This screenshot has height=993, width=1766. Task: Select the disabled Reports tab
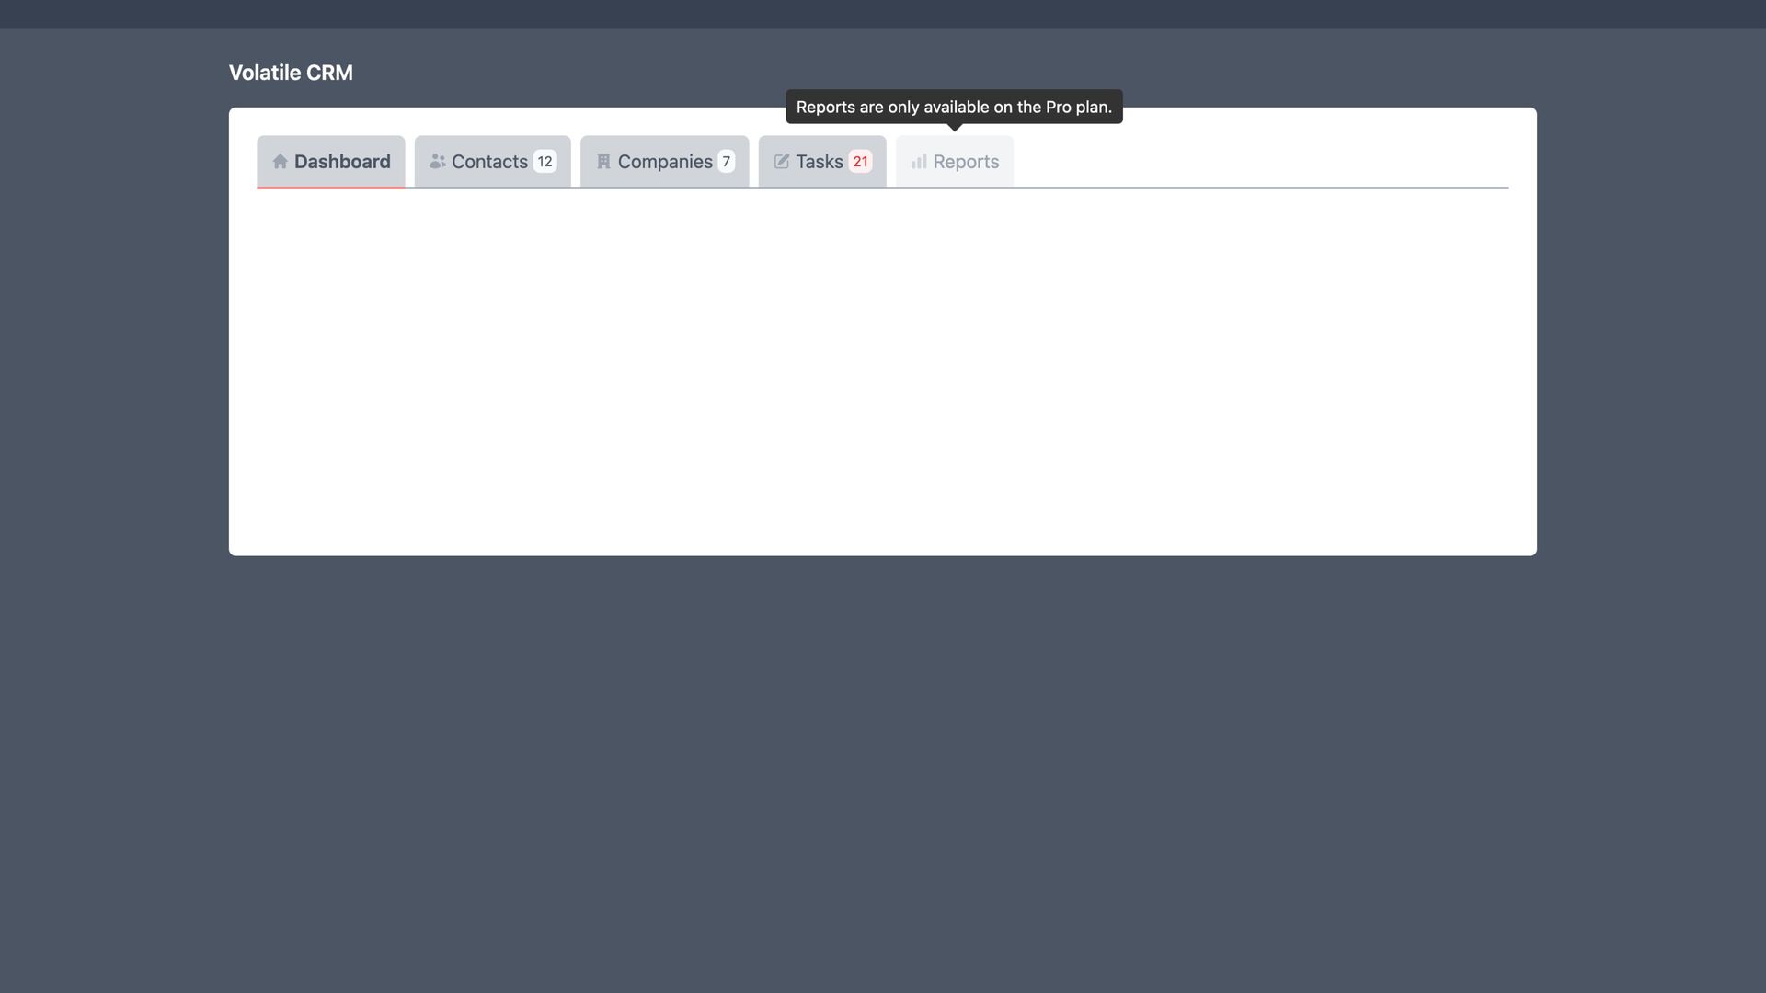click(955, 162)
